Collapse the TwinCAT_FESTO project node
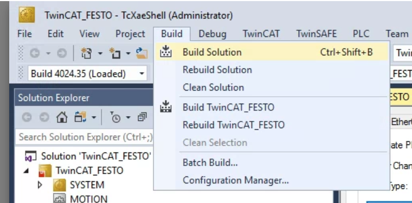Viewport: 412px width, 203px height. 26,170
